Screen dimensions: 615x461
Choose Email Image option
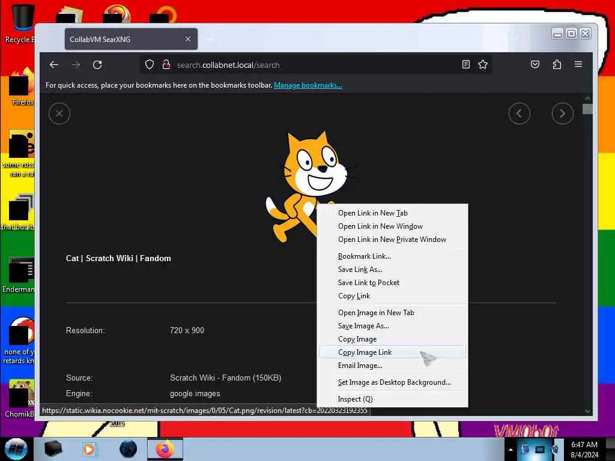point(392,366)
